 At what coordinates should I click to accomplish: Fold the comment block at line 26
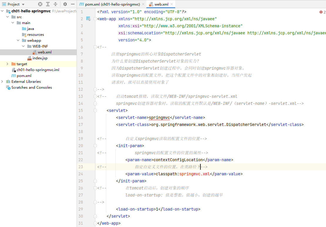95,188
